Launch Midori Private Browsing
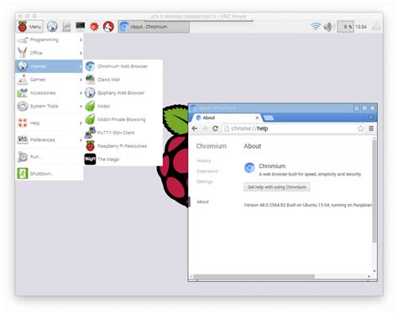Image resolution: width=398 pixels, height=314 pixels. (x=123, y=119)
